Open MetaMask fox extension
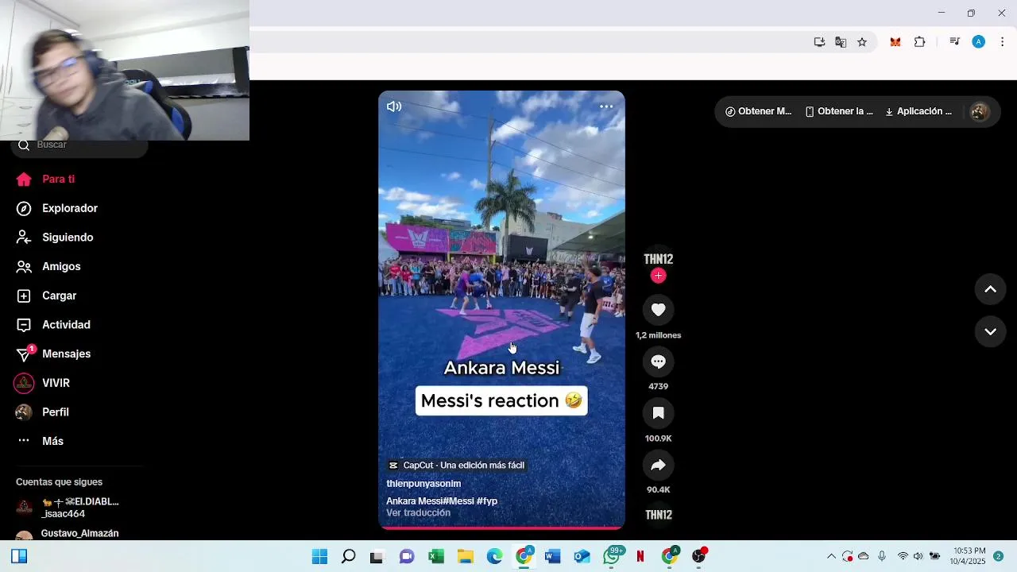 tap(895, 42)
